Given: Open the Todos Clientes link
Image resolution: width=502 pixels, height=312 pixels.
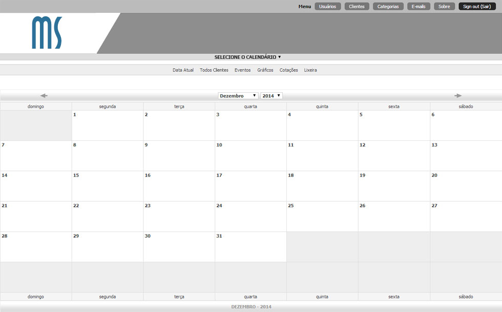Looking at the screenshot, I should tap(214, 70).
